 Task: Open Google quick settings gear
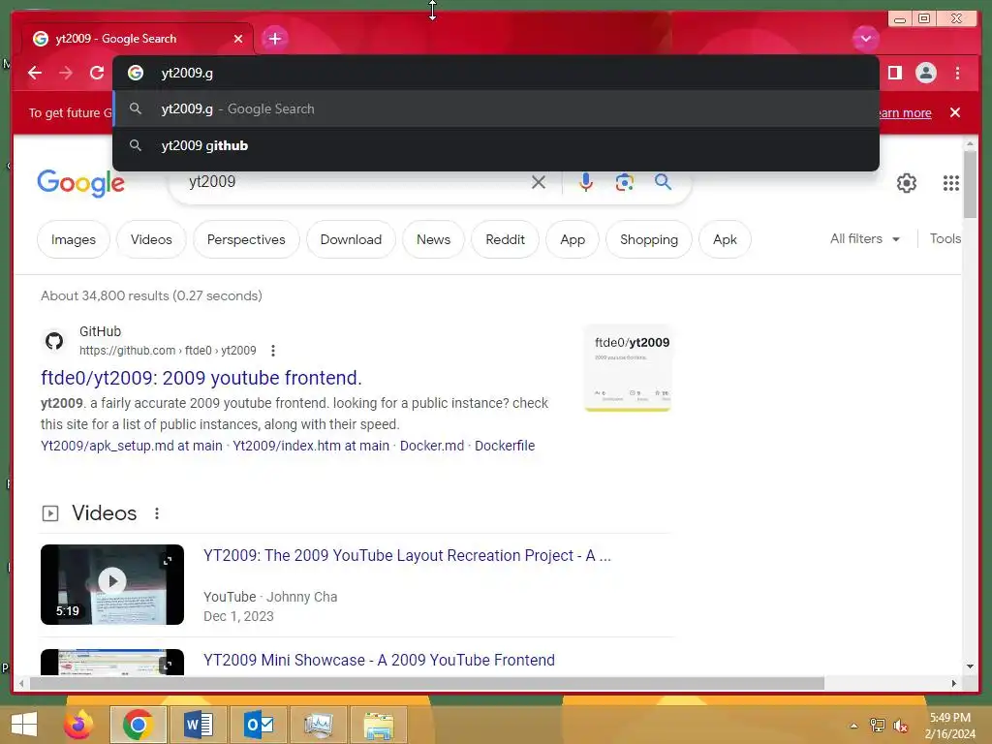907,183
